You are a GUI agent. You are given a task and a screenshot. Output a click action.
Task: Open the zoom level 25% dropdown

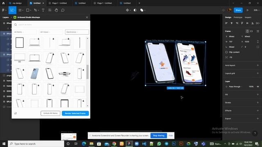(x=256, y=10)
